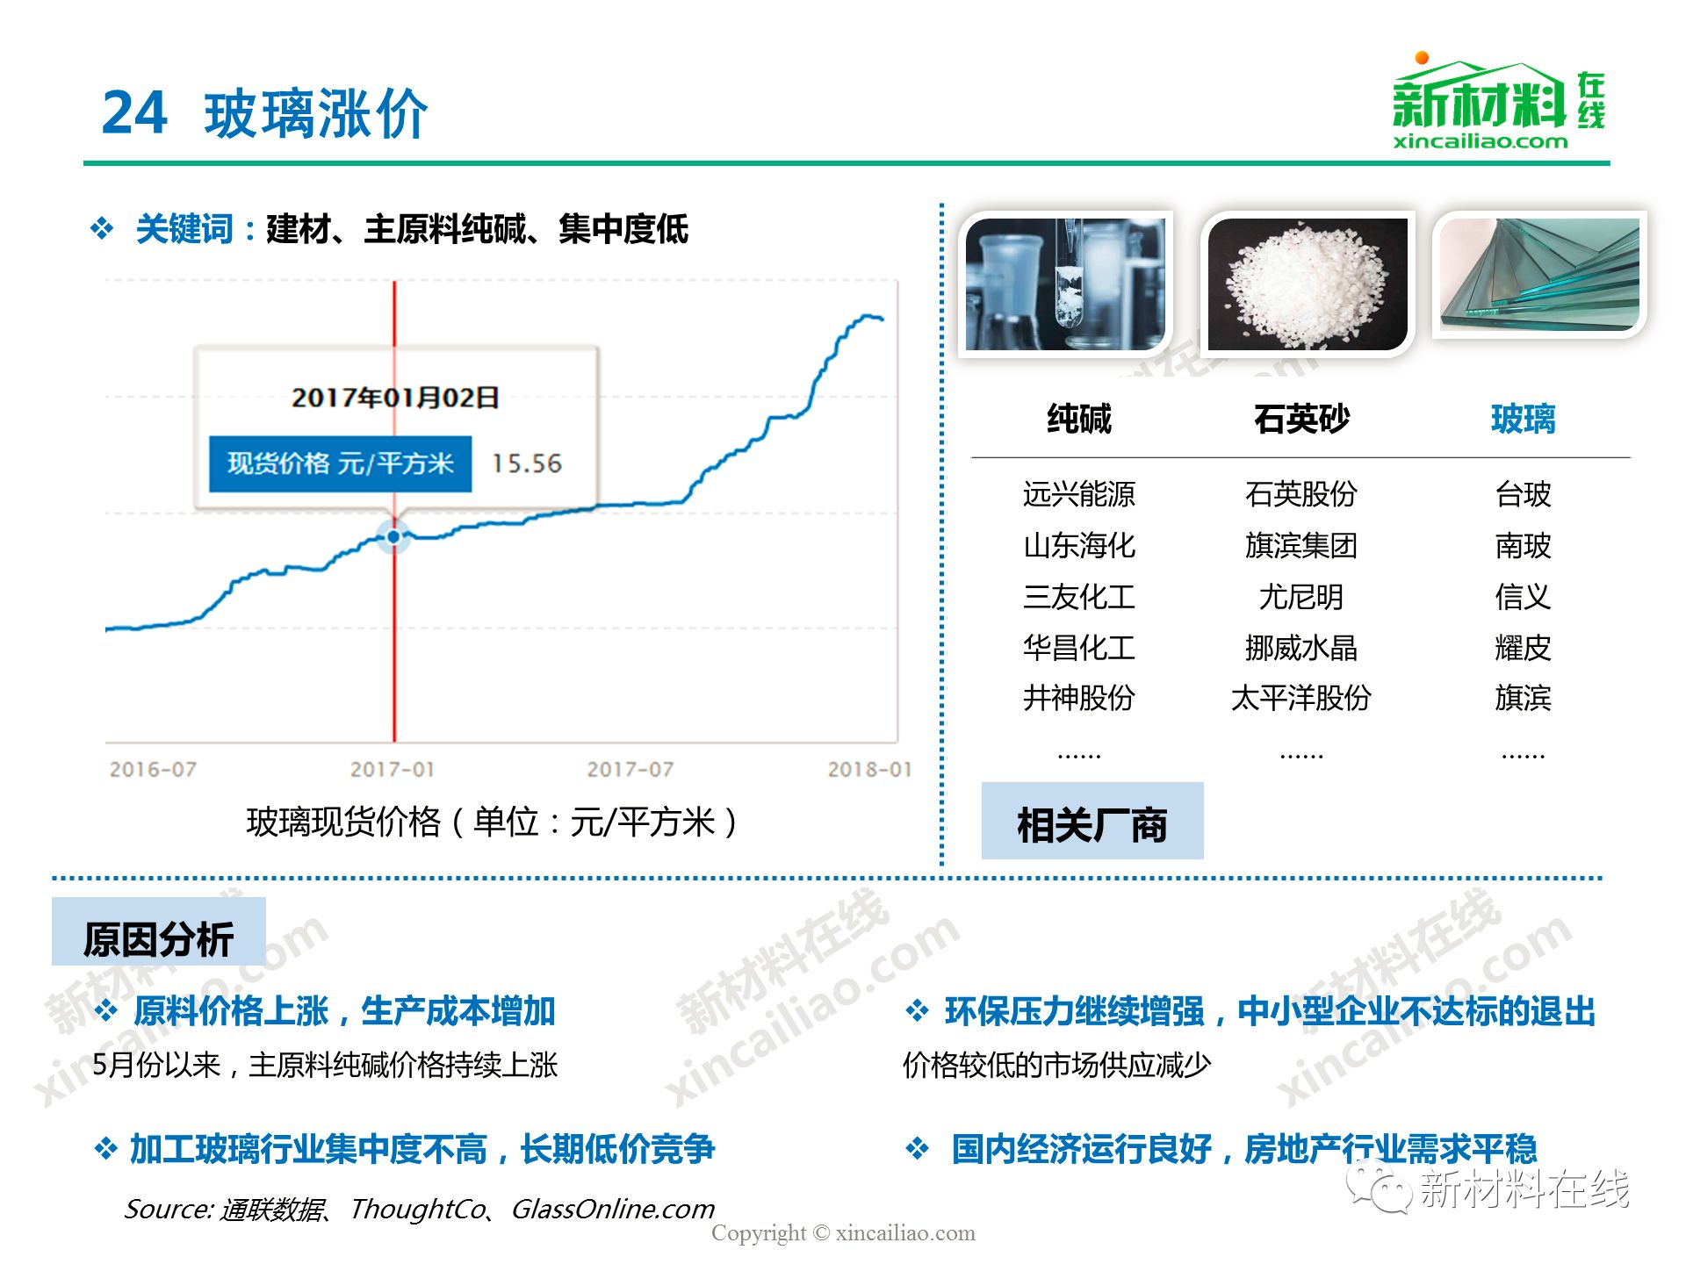
Task: Select the line 价格较低的市场供应减少
Action: 1057,1065
